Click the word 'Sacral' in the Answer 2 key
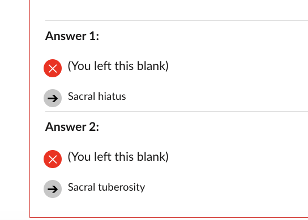The width and height of the screenshot is (308, 220). [82, 187]
